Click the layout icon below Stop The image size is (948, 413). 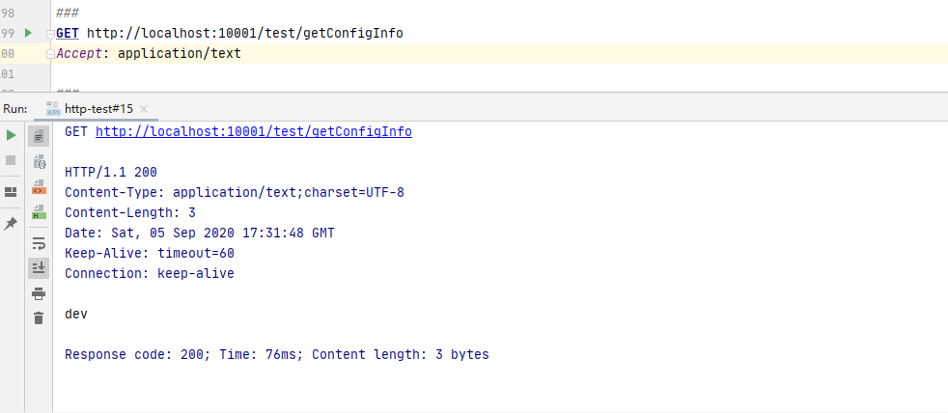coord(12,191)
